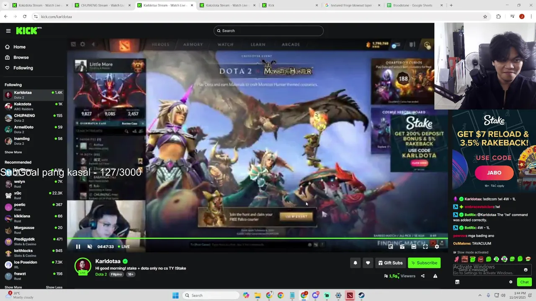Open the video player settings gear
536x301 pixels.
pyautogui.click(x=437, y=247)
